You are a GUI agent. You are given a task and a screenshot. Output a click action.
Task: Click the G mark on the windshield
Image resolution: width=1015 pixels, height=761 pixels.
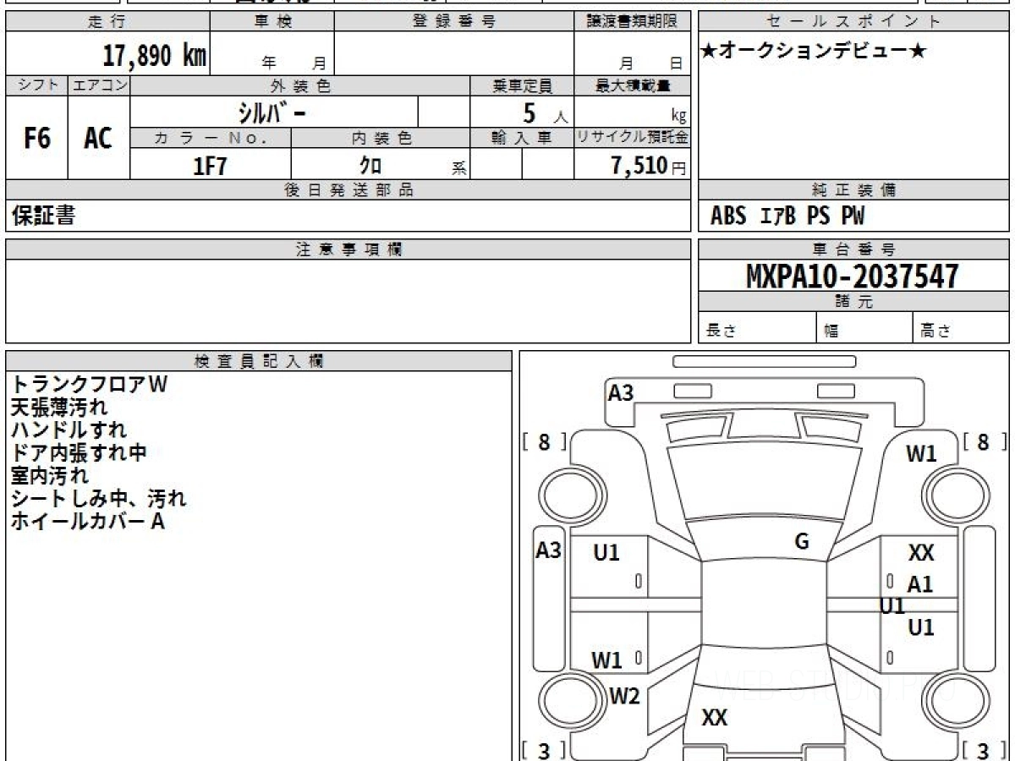click(802, 543)
